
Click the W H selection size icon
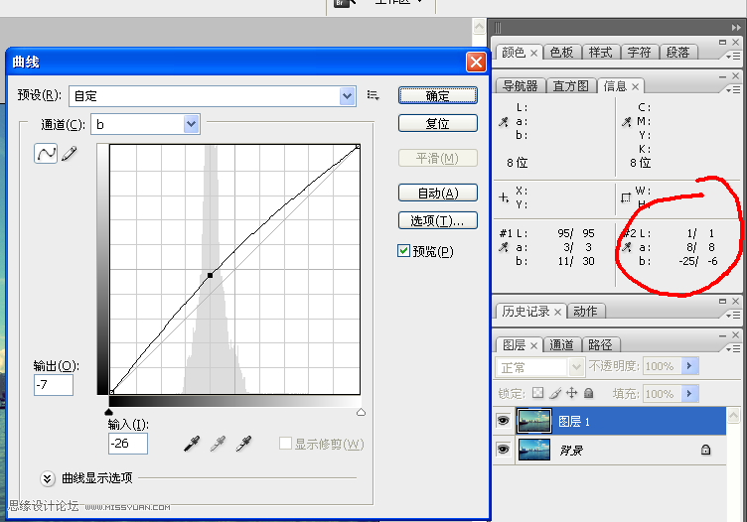[626, 197]
